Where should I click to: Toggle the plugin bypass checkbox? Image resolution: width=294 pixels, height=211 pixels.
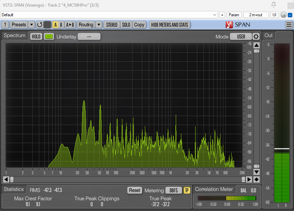pyautogui.click(x=290, y=15)
